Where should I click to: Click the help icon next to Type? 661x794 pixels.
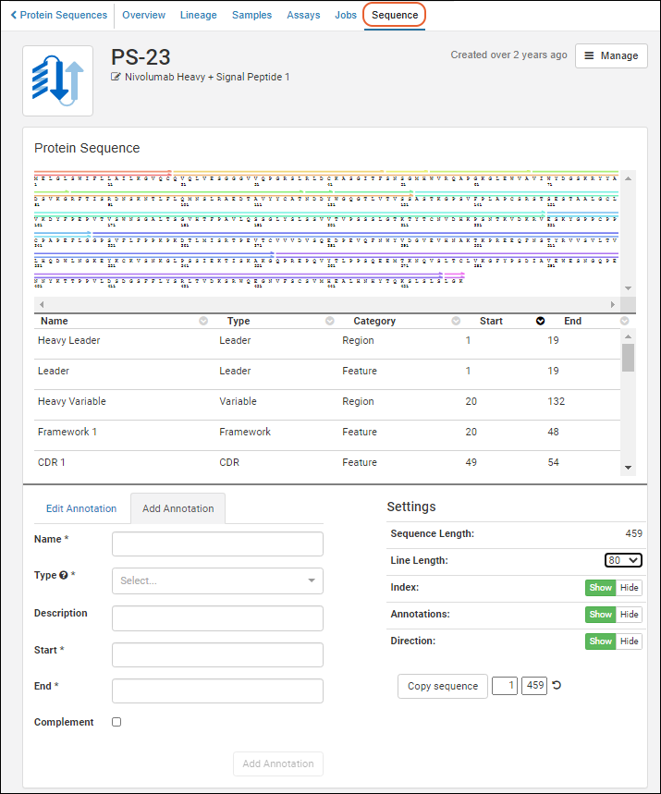(64, 575)
